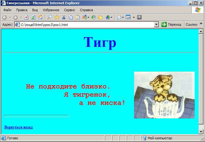Expand the address bar dropdown
The height and width of the screenshot is (142, 205).
156,24
